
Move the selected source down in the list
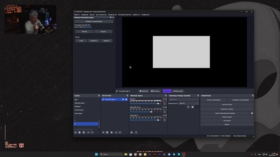pyautogui.click(x=120, y=133)
